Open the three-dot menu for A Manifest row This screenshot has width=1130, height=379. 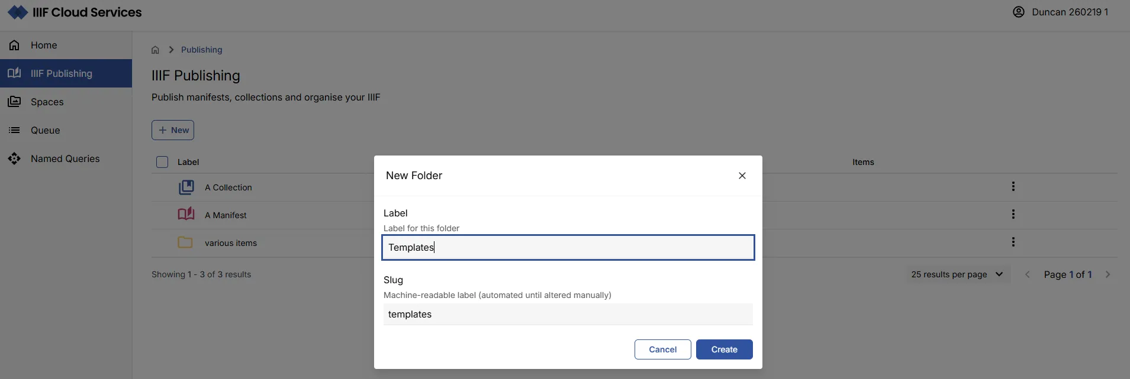click(x=1013, y=214)
